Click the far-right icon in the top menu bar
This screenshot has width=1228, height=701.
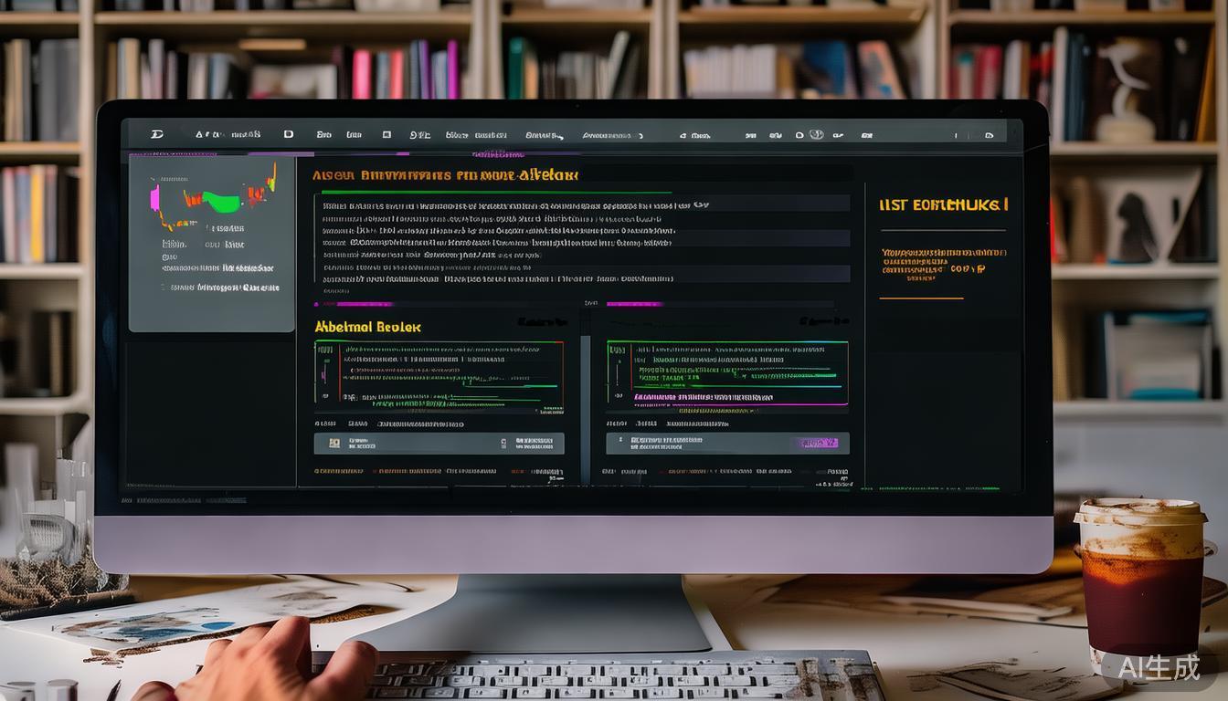(x=989, y=135)
